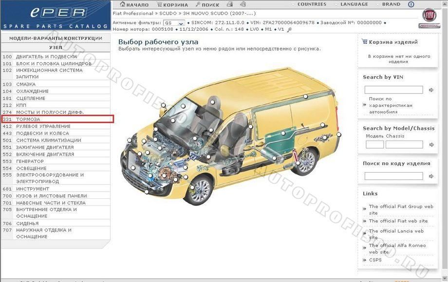Image resolution: width=448 pixels, height=282 pixels.
Task: Focus the Chassis number input field
Action: pos(404,144)
